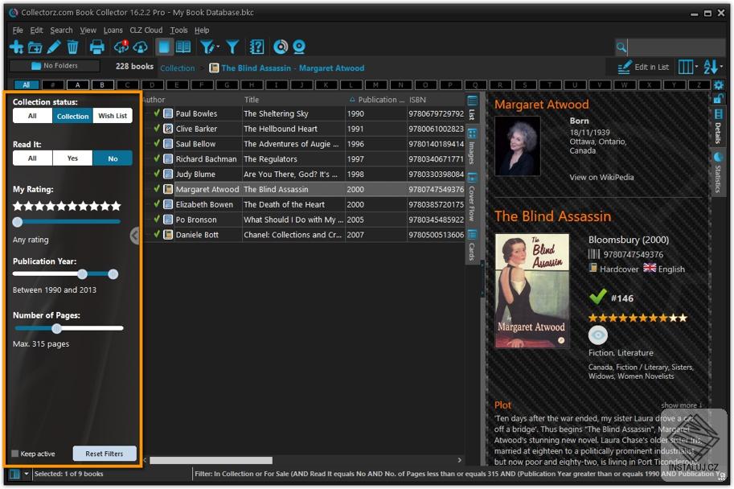This screenshot has width=734, height=489.
Task: Click the Reset Filters button
Action: (105, 454)
